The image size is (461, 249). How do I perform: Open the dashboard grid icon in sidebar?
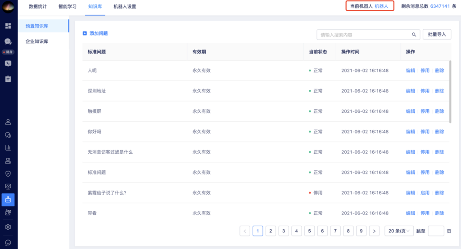tap(8, 26)
